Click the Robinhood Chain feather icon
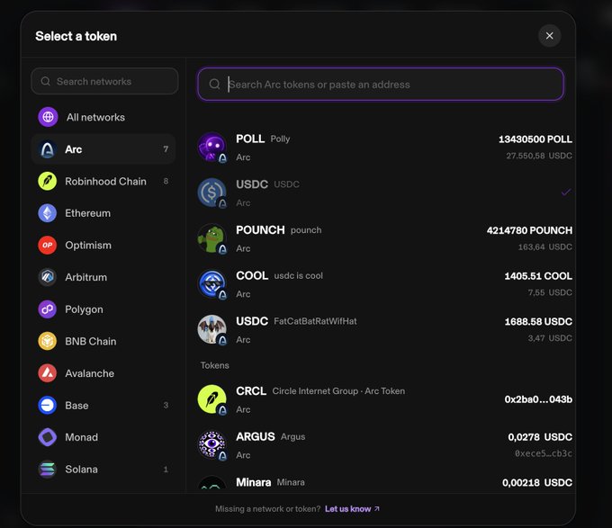Viewport: 612px width, 528px height. click(48, 181)
